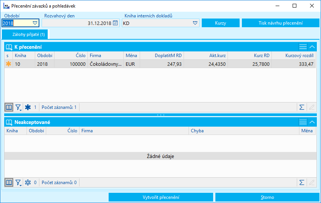Click the pencil edit icon in K přecenění footer
The height and width of the screenshot is (203, 321).
pos(312,107)
